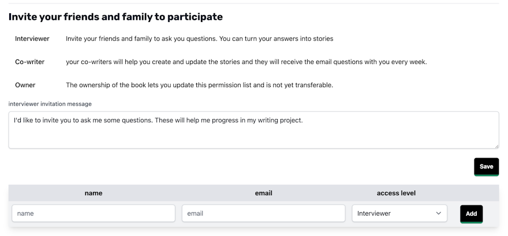Grab the message box resize handle
Screen dimensions: 508x236
496,147
